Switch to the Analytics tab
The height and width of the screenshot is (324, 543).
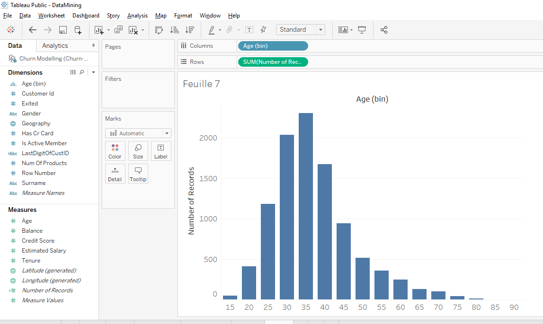click(x=55, y=45)
